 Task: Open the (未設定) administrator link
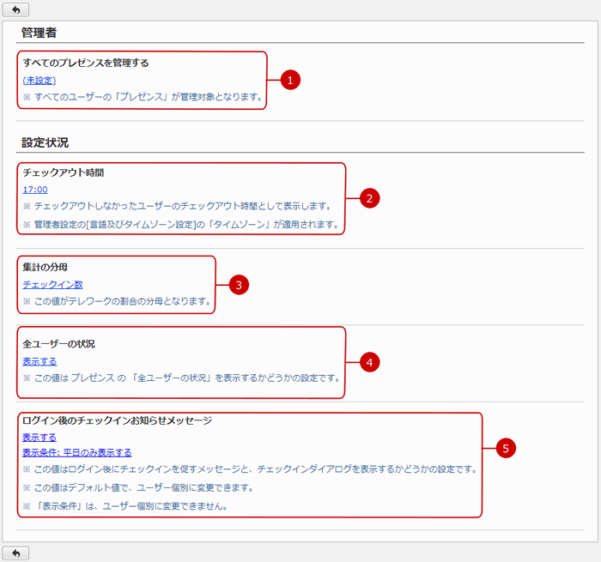(x=39, y=81)
